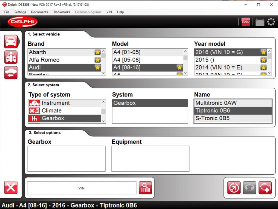Select Climate system type
The image size is (278, 209).
pyautogui.click(x=65, y=110)
